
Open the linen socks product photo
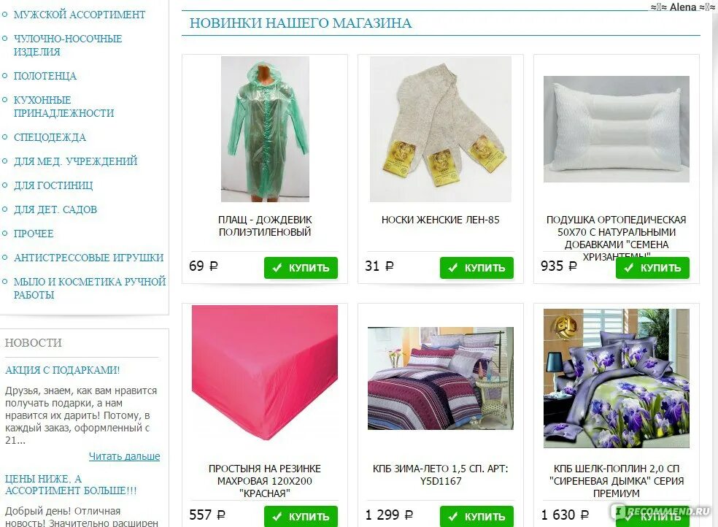441,129
